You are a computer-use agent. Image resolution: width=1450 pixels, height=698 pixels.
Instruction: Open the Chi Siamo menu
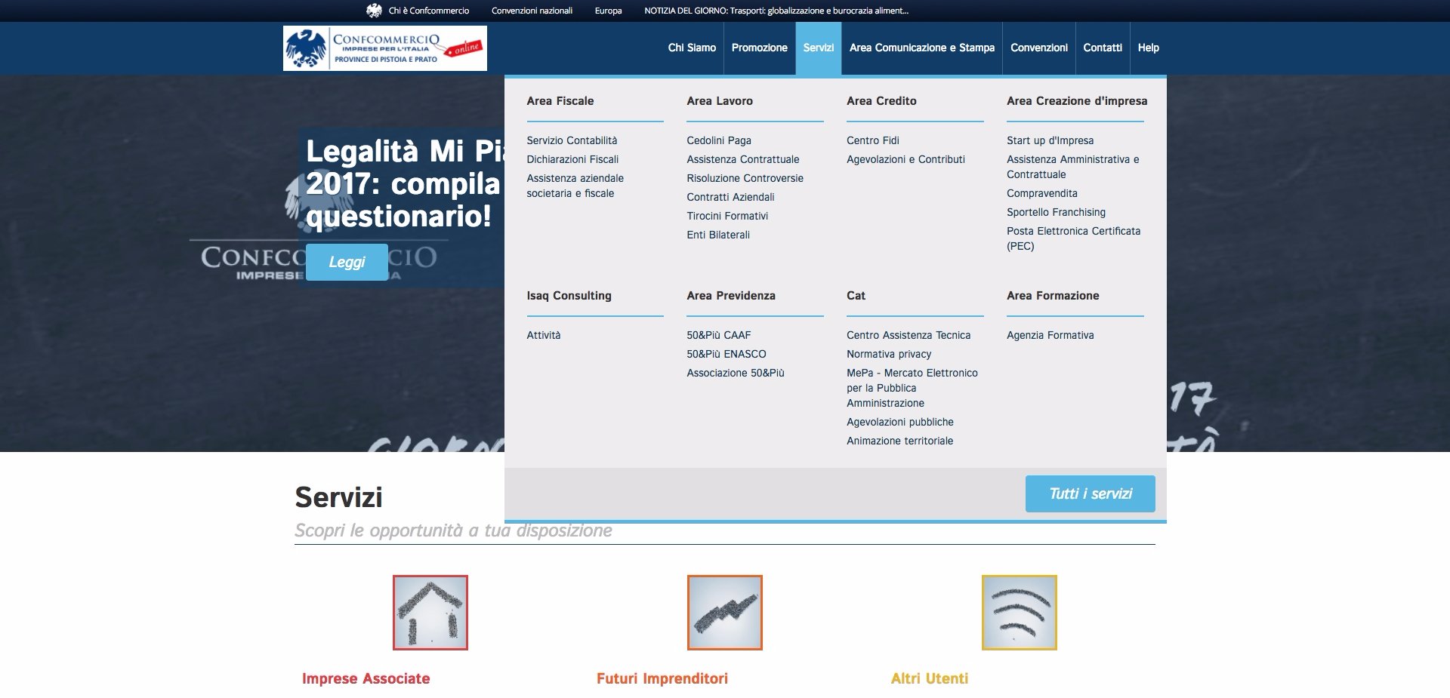[x=692, y=48]
